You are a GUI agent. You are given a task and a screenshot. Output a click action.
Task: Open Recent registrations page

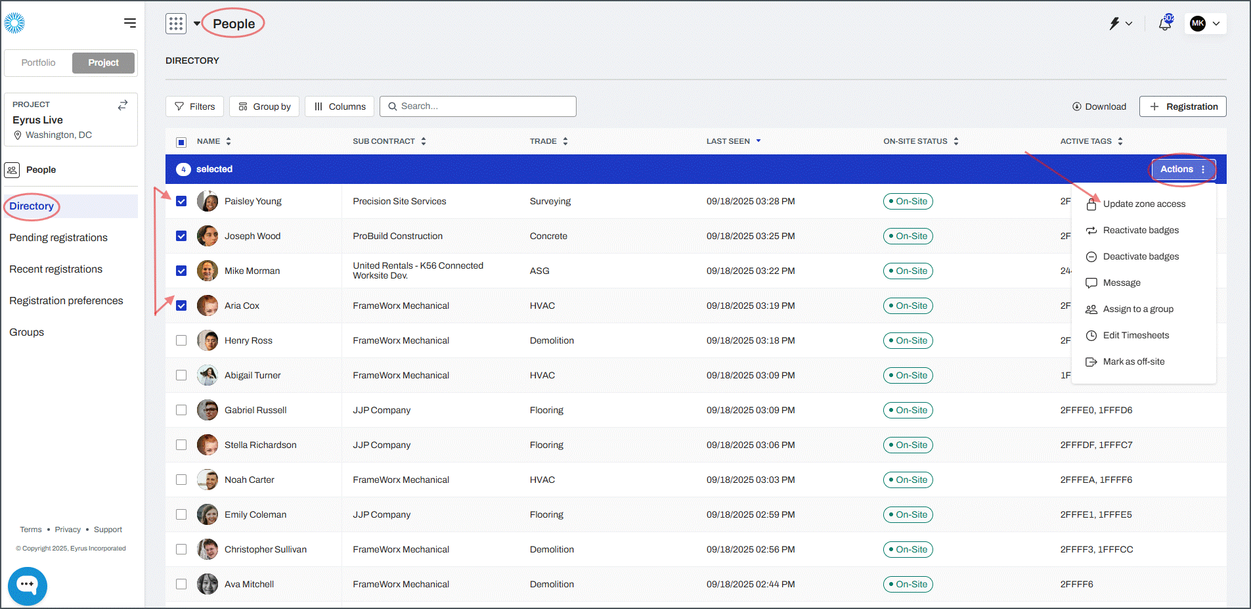[x=56, y=269]
